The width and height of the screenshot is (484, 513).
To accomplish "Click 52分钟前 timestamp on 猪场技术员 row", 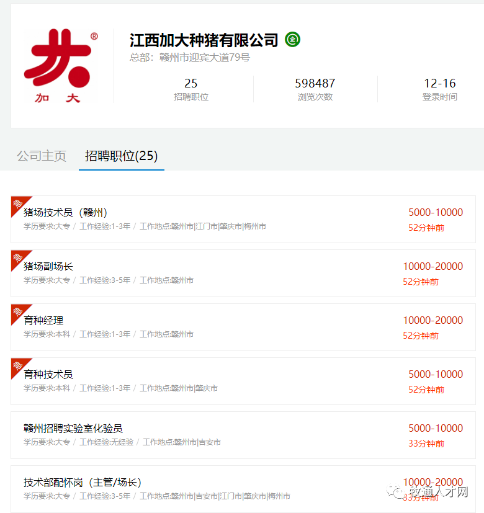I will click(x=426, y=228).
